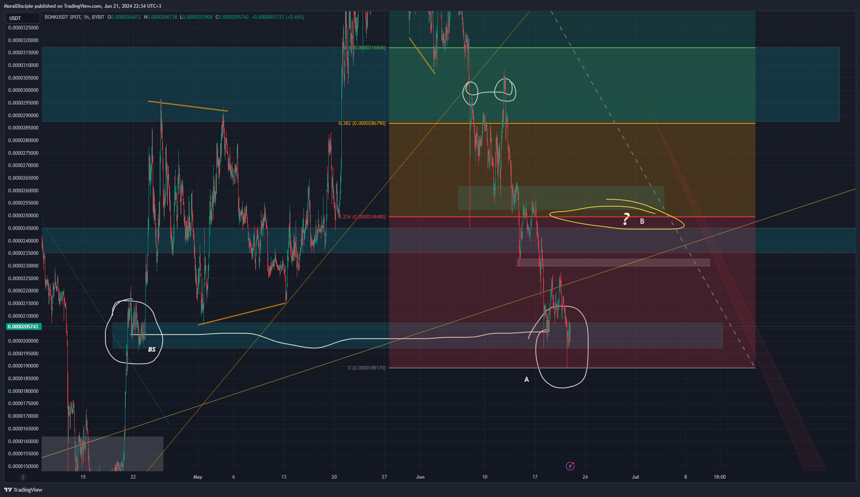The image size is (860, 497).
Task: Click the +0.65% change value
Action: [295, 17]
